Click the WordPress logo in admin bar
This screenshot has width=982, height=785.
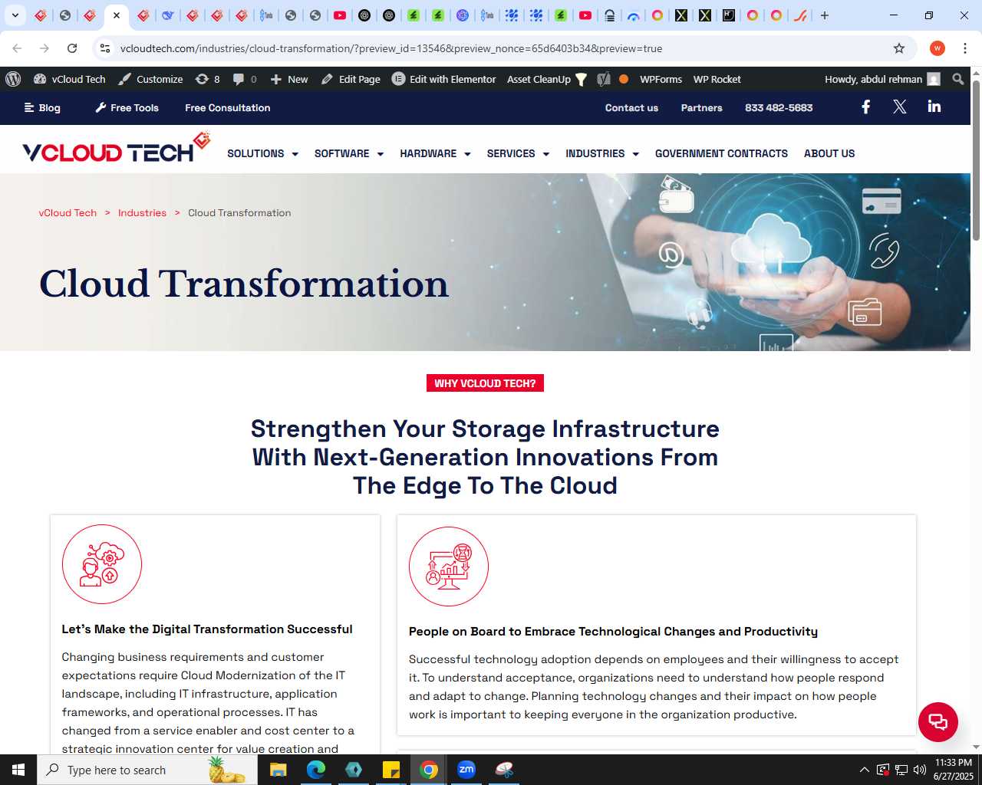point(13,79)
